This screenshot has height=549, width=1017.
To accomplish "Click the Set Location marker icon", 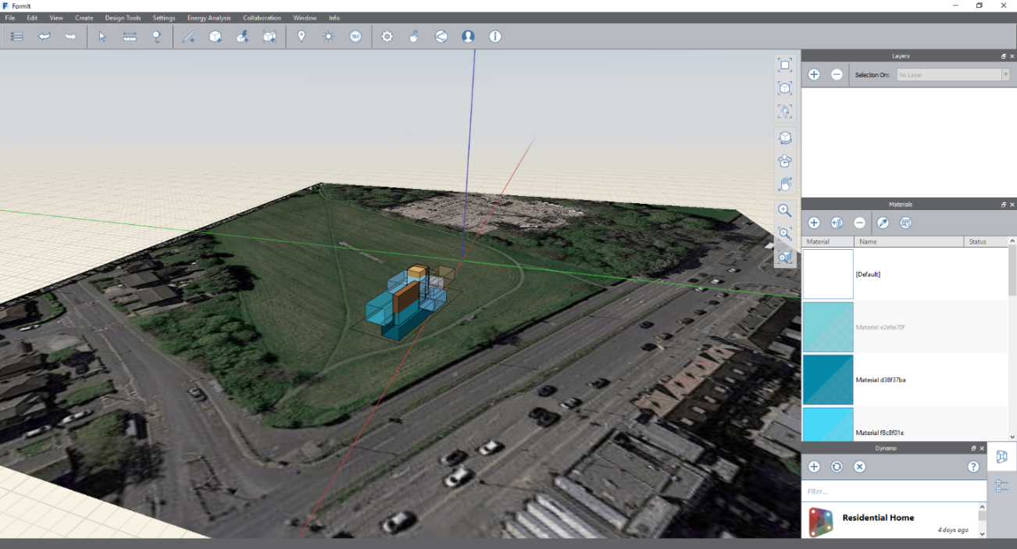I will [302, 36].
